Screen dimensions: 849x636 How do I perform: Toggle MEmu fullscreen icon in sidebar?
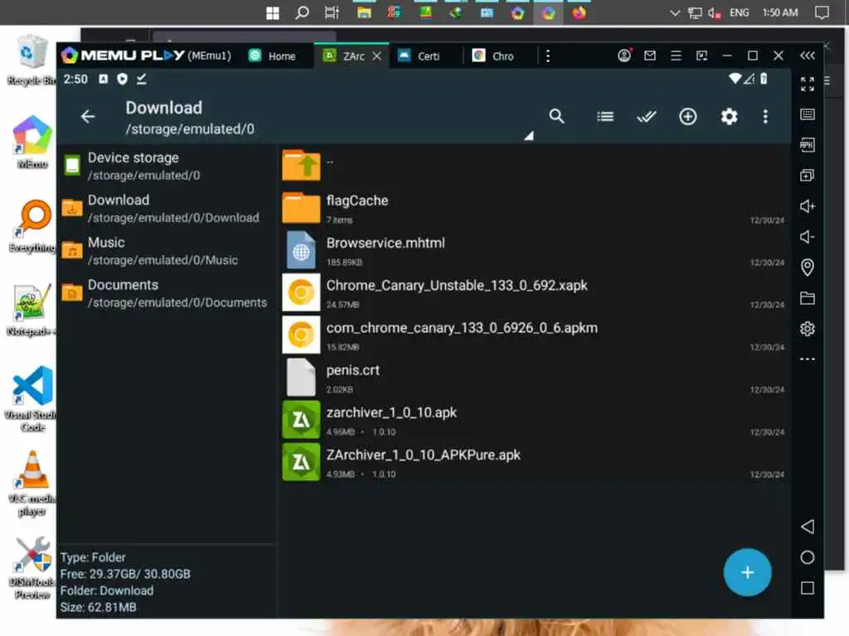(x=807, y=84)
